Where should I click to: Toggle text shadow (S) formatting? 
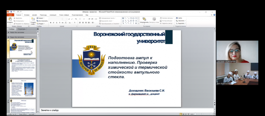pos(60,23)
